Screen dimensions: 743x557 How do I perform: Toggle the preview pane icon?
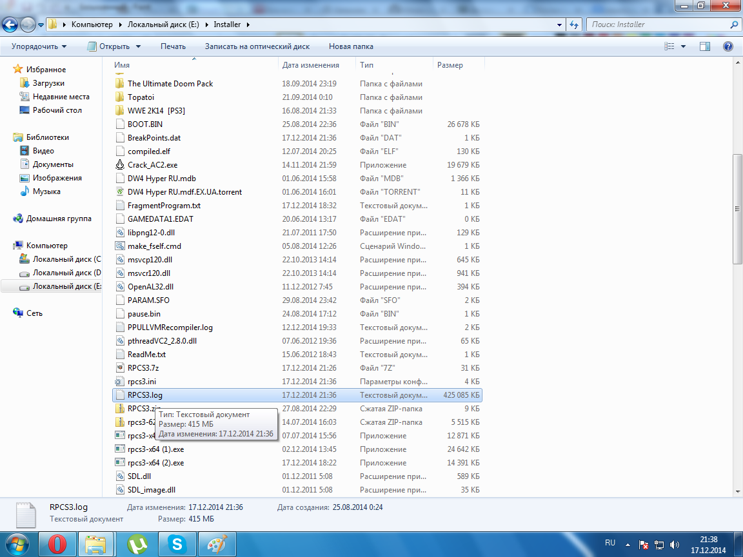(705, 46)
